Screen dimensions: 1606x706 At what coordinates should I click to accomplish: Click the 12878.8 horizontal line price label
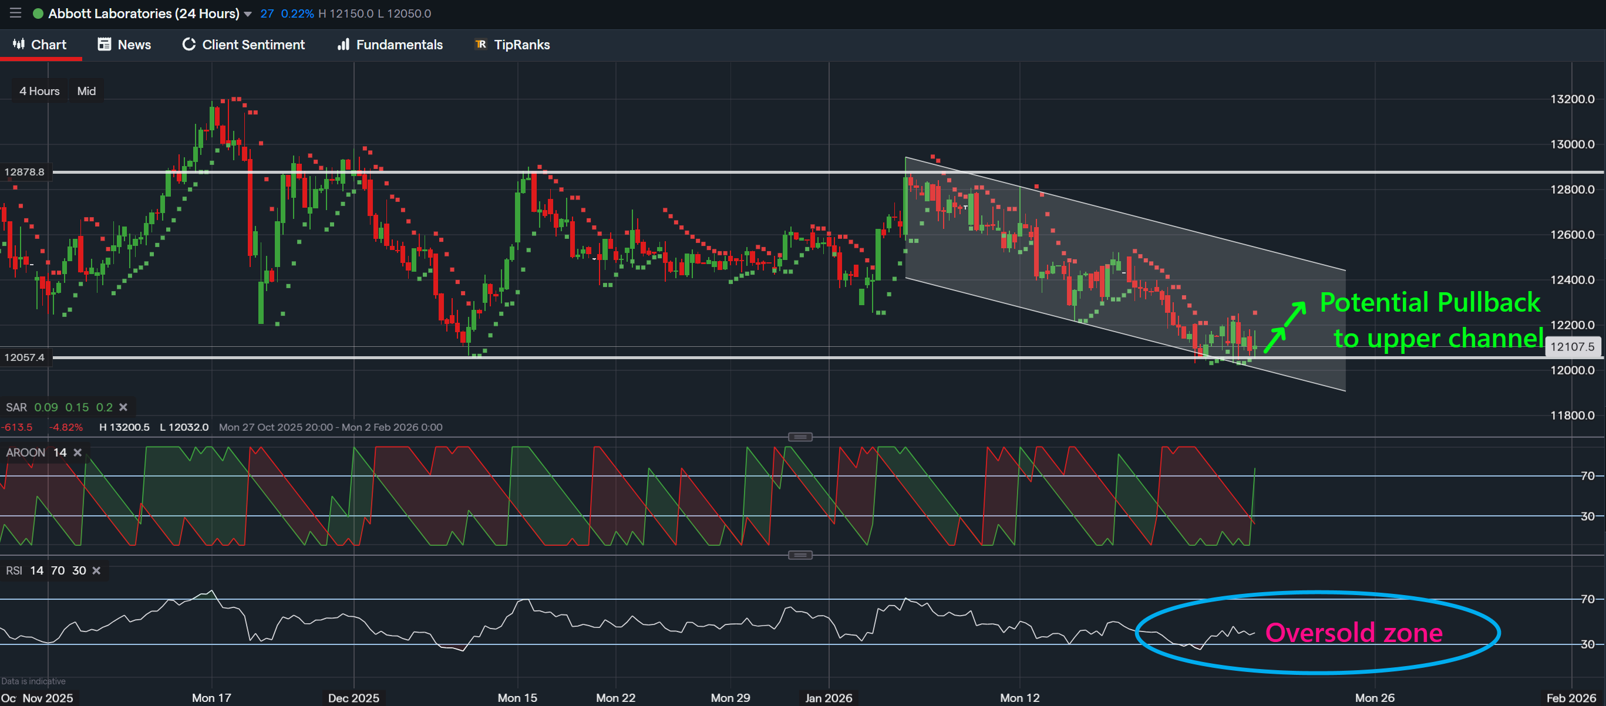24,172
